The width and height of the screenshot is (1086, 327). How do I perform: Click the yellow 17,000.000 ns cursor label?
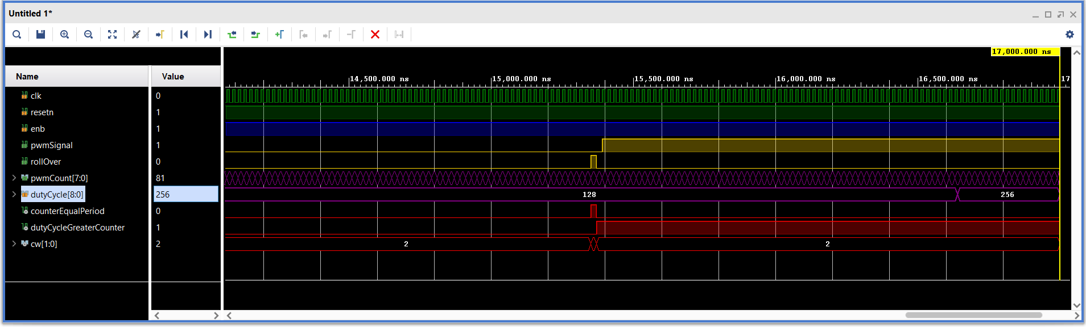pos(1025,52)
